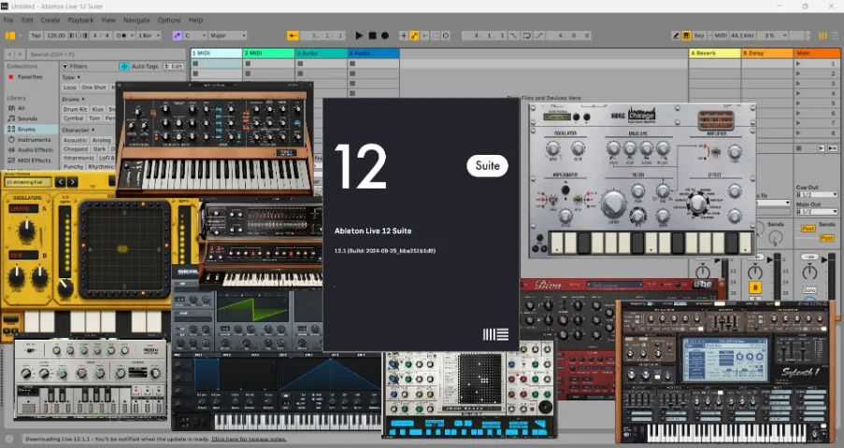Open the Major scale dropdown
Viewport: 844px width, 448px height.
pyautogui.click(x=228, y=35)
